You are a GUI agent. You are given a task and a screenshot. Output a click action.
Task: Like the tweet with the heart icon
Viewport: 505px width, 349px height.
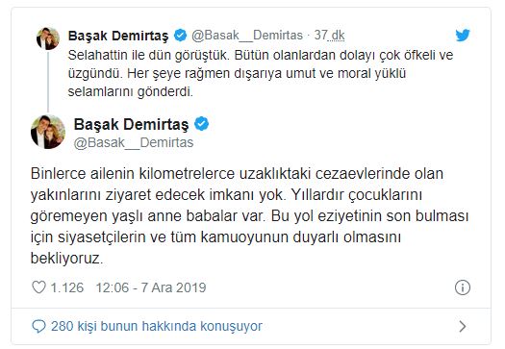click(39, 287)
